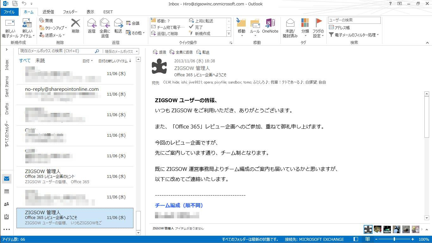Click the 無視 ignore conversation button
432x243 pixels.
click(x=46, y=21)
